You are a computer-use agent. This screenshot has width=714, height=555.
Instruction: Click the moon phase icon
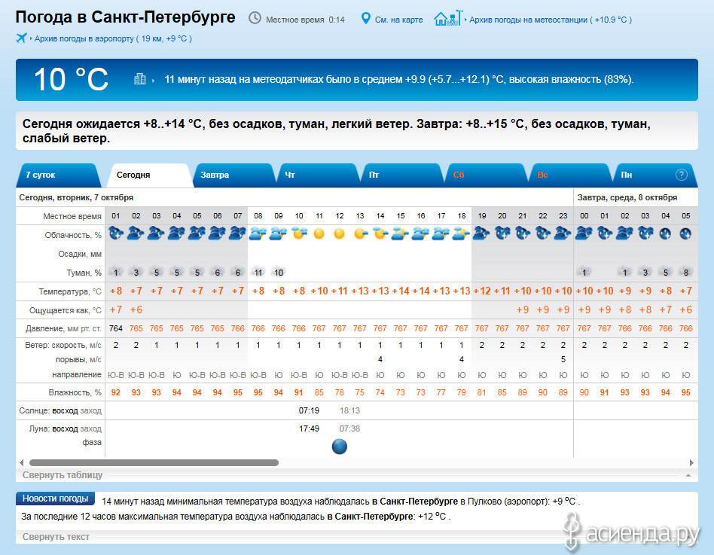point(340,447)
